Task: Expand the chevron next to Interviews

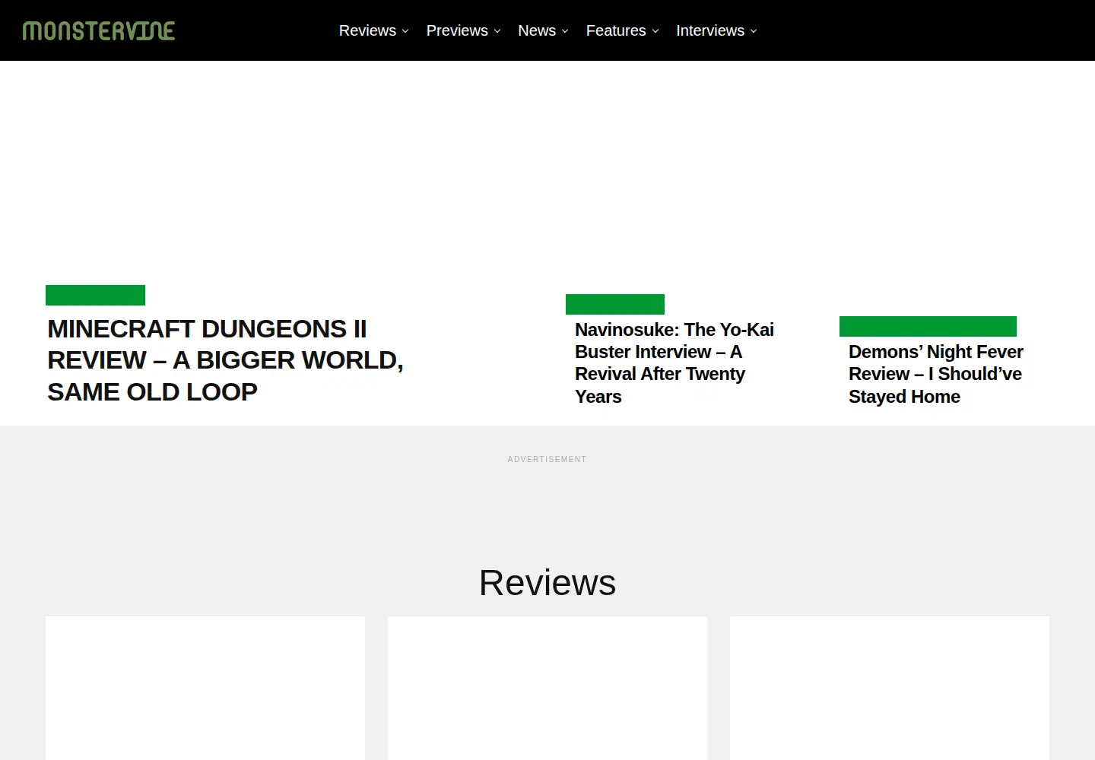Action: (x=754, y=31)
